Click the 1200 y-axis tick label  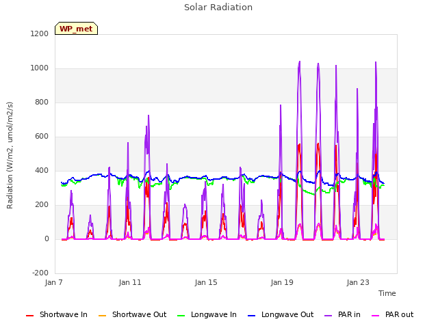[40, 33]
